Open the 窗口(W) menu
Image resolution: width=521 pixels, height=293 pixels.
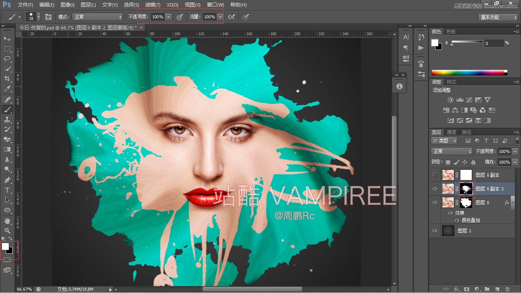point(215,5)
